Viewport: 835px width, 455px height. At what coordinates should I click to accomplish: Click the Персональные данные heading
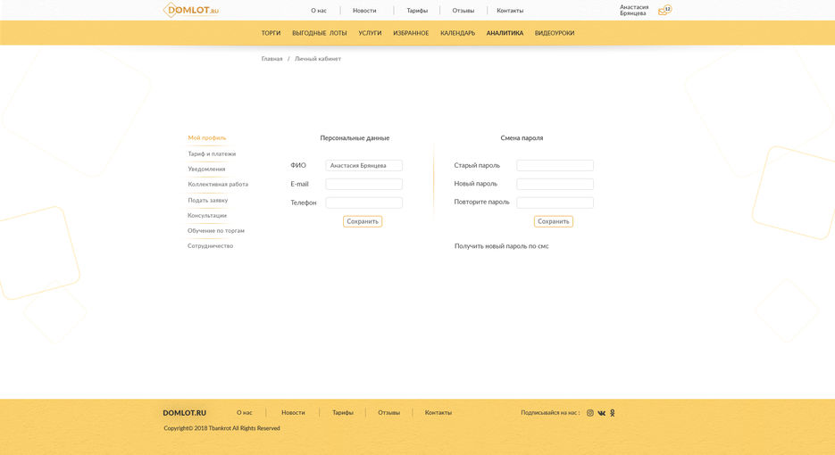coord(355,138)
